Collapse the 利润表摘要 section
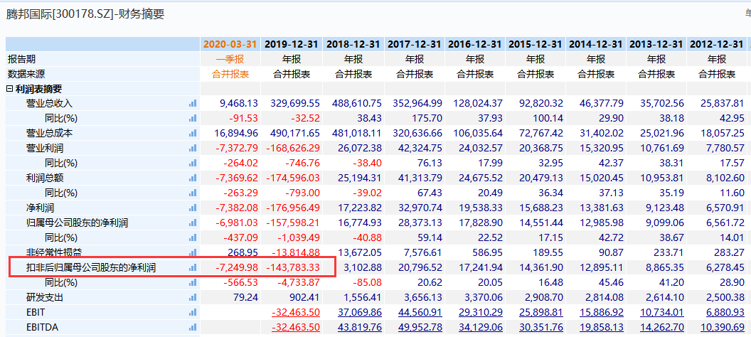 click(x=10, y=89)
